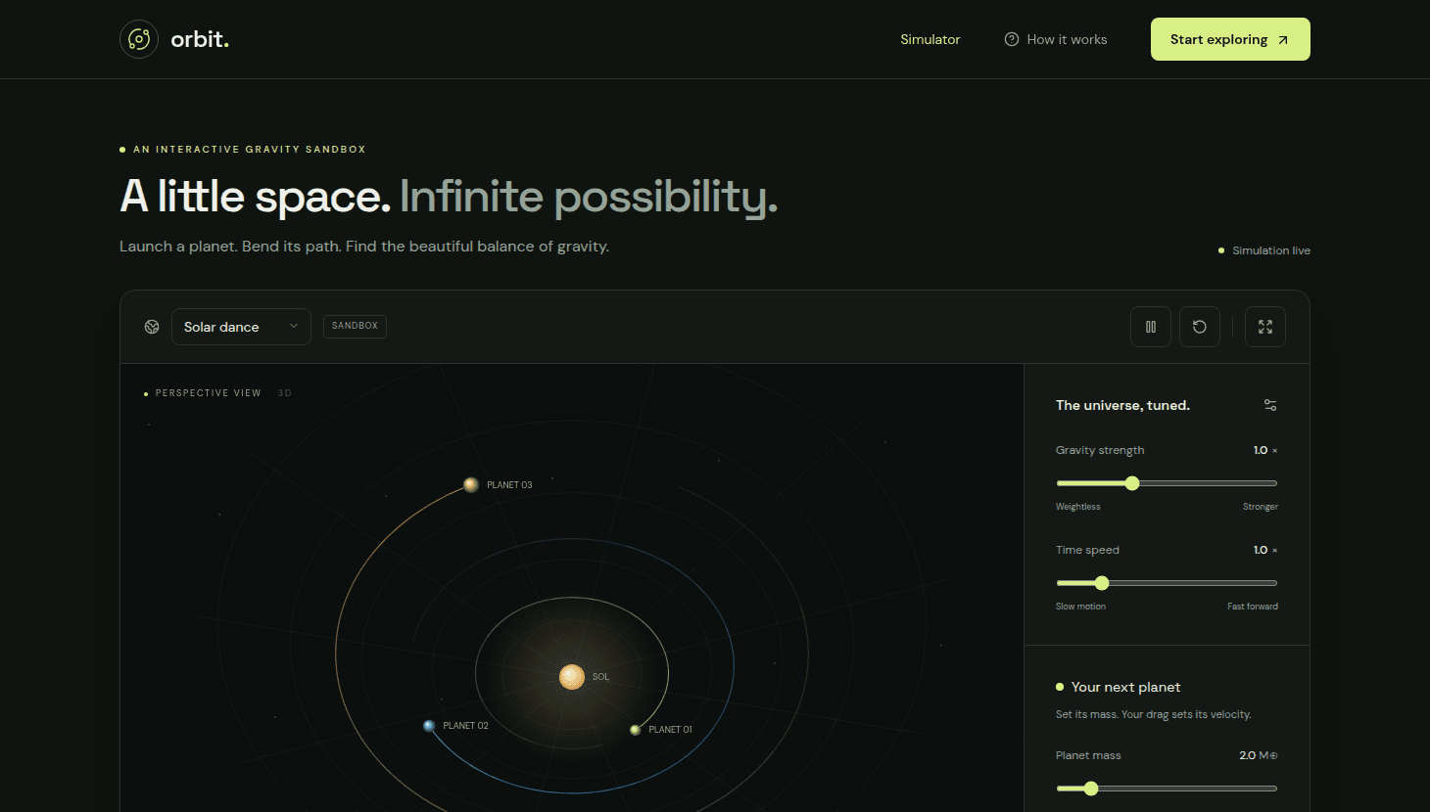
Task: Open the Solar dance preset dropdown
Action: tap(241, 327)
